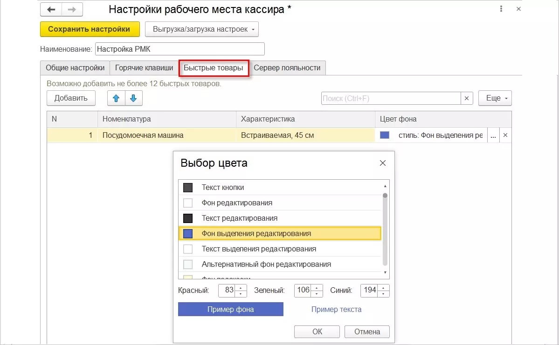Viewport: 559px width, 345px height.
Task: Open the three-dot window menu
Action: point(501,9)
